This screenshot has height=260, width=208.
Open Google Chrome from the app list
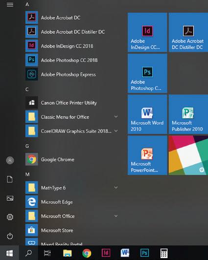(x=71, y=159)
